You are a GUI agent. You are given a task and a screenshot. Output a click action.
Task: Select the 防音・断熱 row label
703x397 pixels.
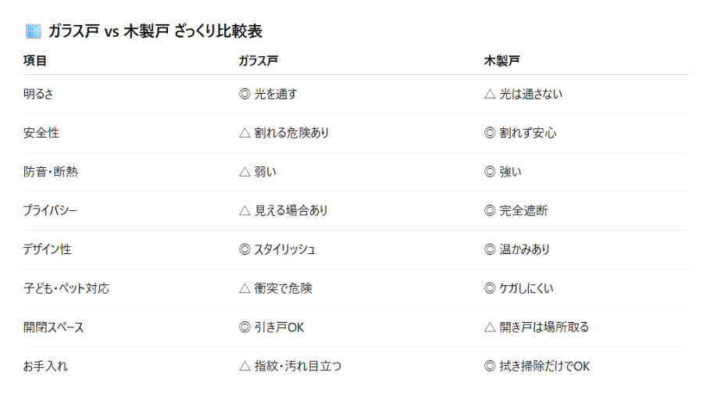(51, 172)
